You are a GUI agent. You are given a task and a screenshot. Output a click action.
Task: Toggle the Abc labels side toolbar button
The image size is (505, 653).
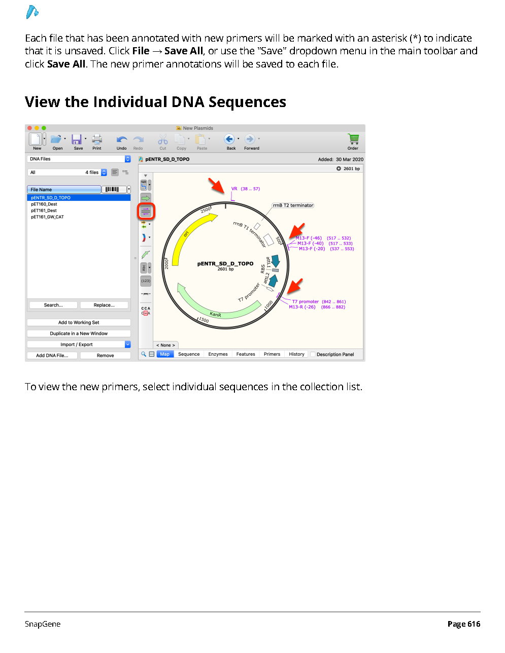144,267
